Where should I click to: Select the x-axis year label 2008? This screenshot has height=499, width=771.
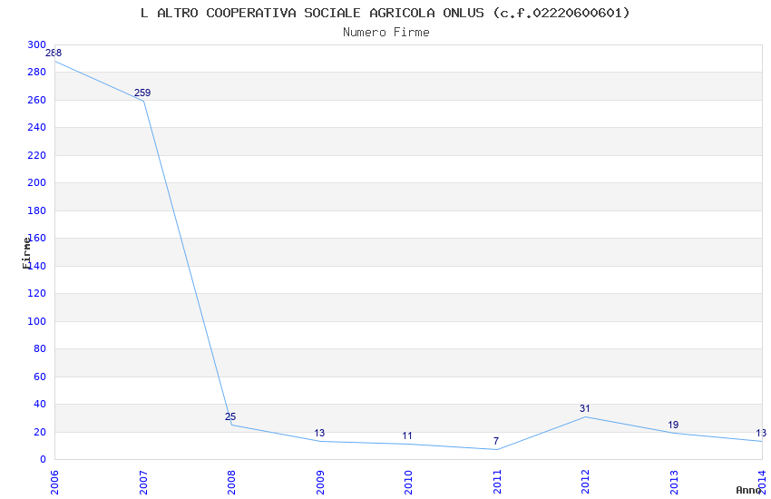(231, 483)
